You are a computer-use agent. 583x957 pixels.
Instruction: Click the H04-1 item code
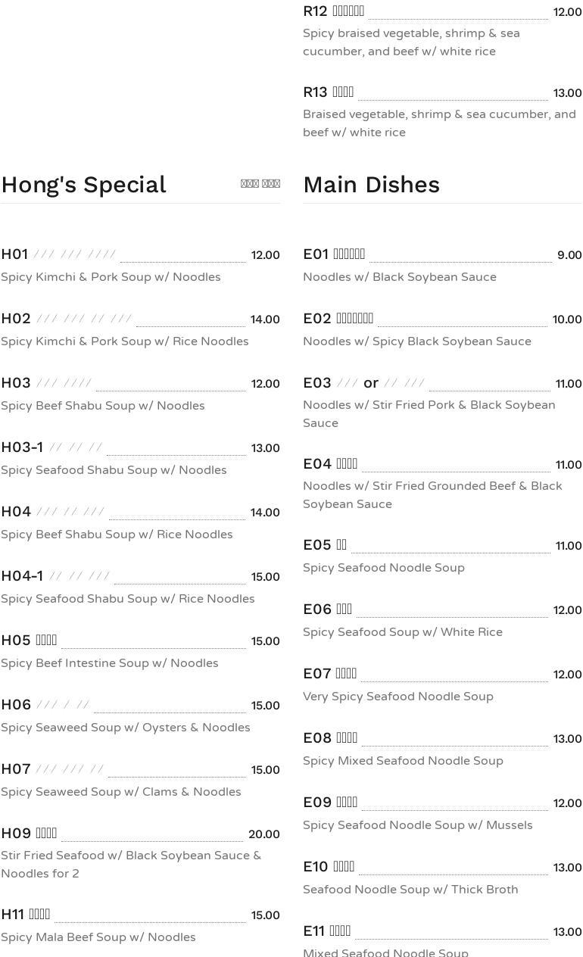[22, 576]
